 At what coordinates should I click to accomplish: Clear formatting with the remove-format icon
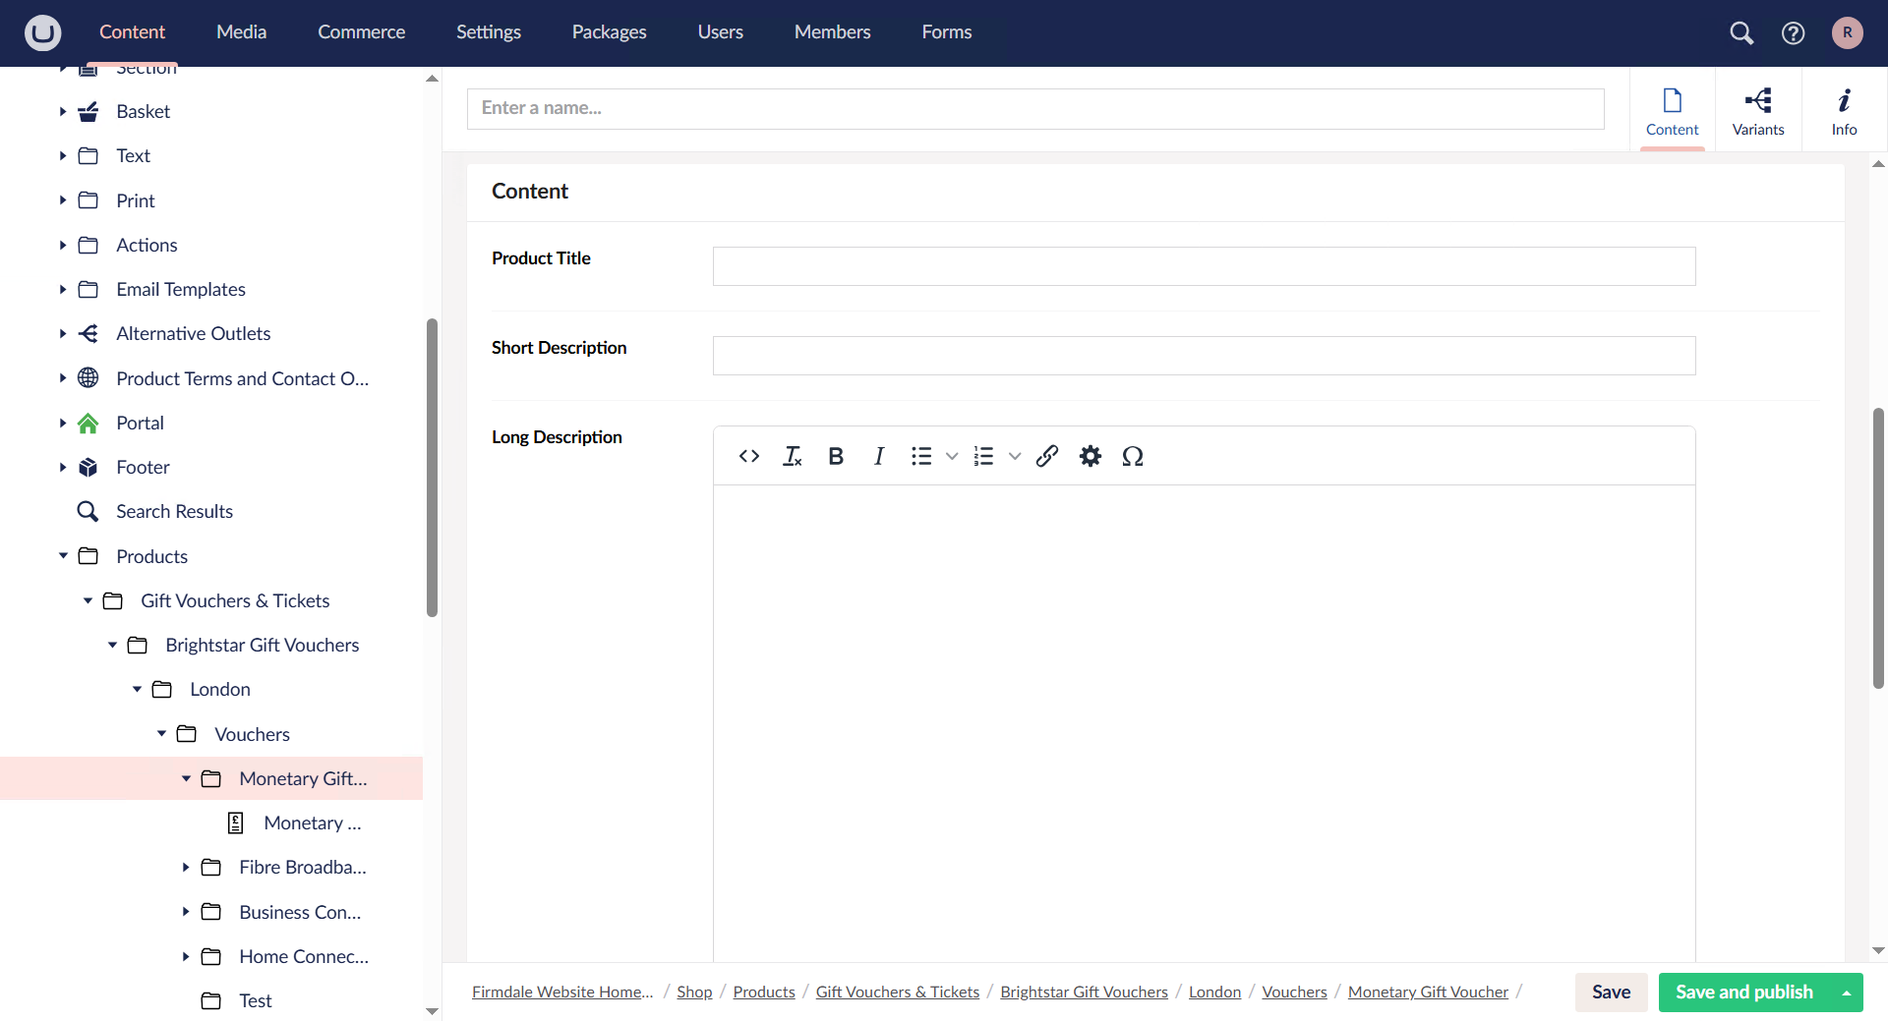(793, 456)
